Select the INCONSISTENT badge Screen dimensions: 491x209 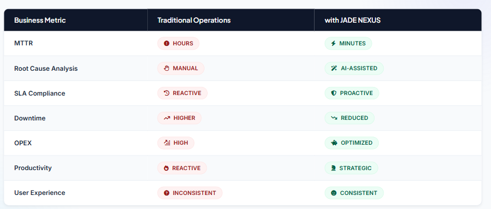pos(190,193)
